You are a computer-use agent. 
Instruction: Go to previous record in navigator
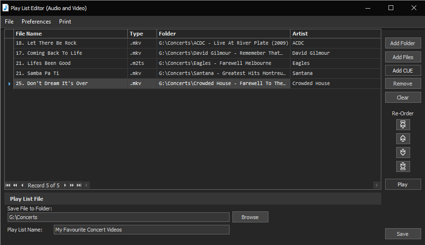(22, 185)
